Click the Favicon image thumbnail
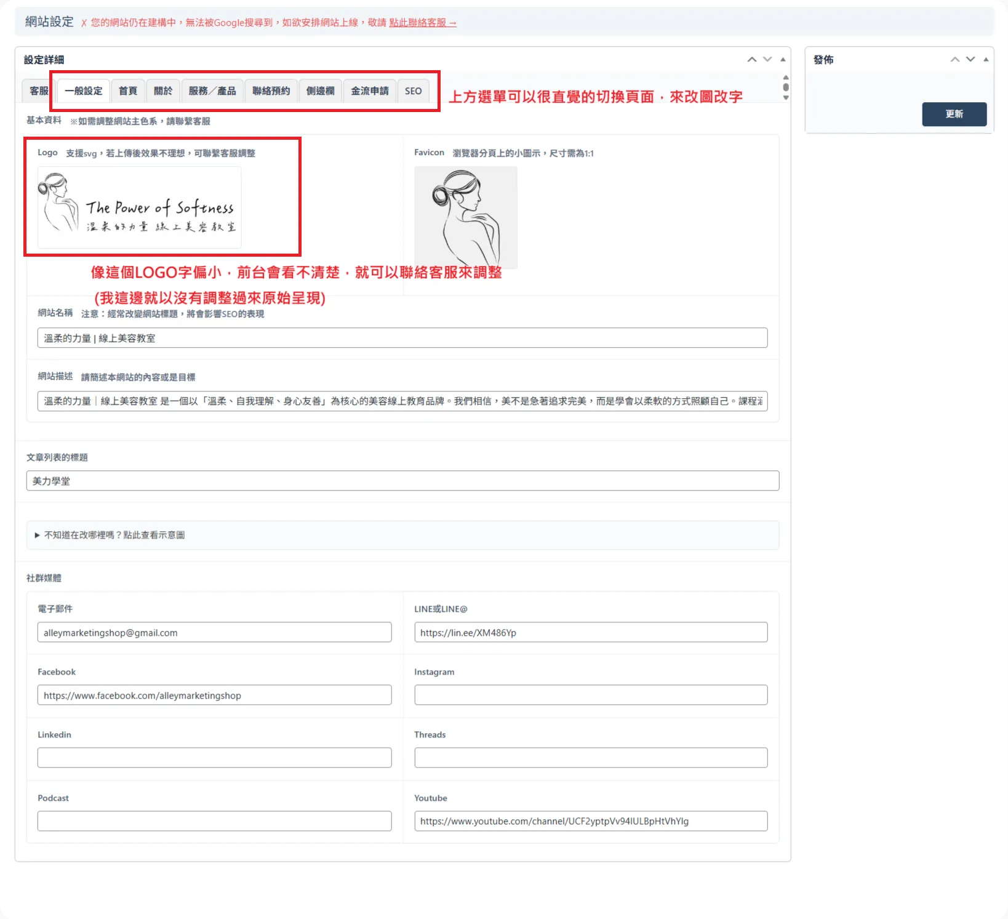Screen dimensions: 1008x919 click(465, 217)
